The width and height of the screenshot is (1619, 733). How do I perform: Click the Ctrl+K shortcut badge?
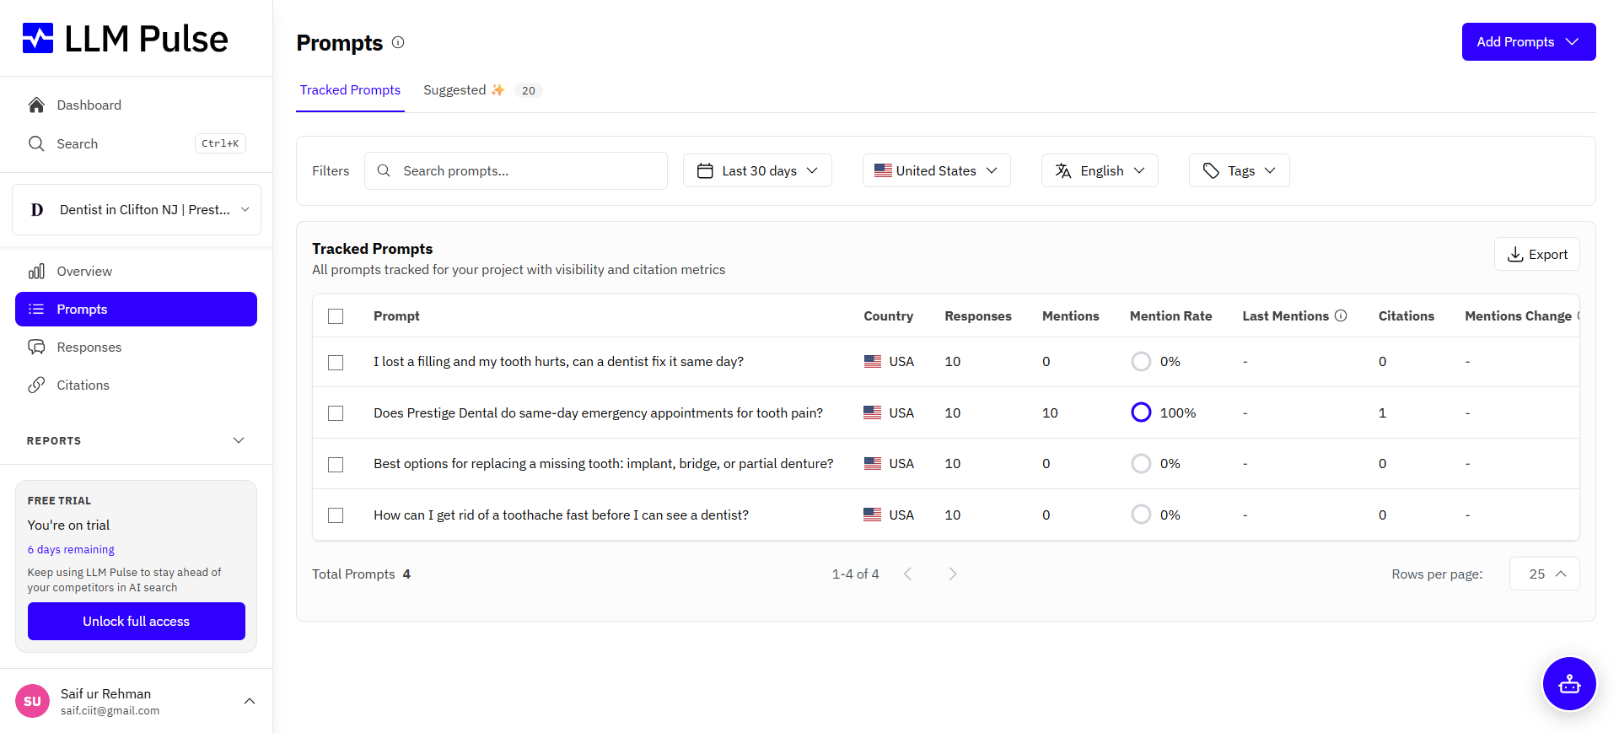click(220, 143)
